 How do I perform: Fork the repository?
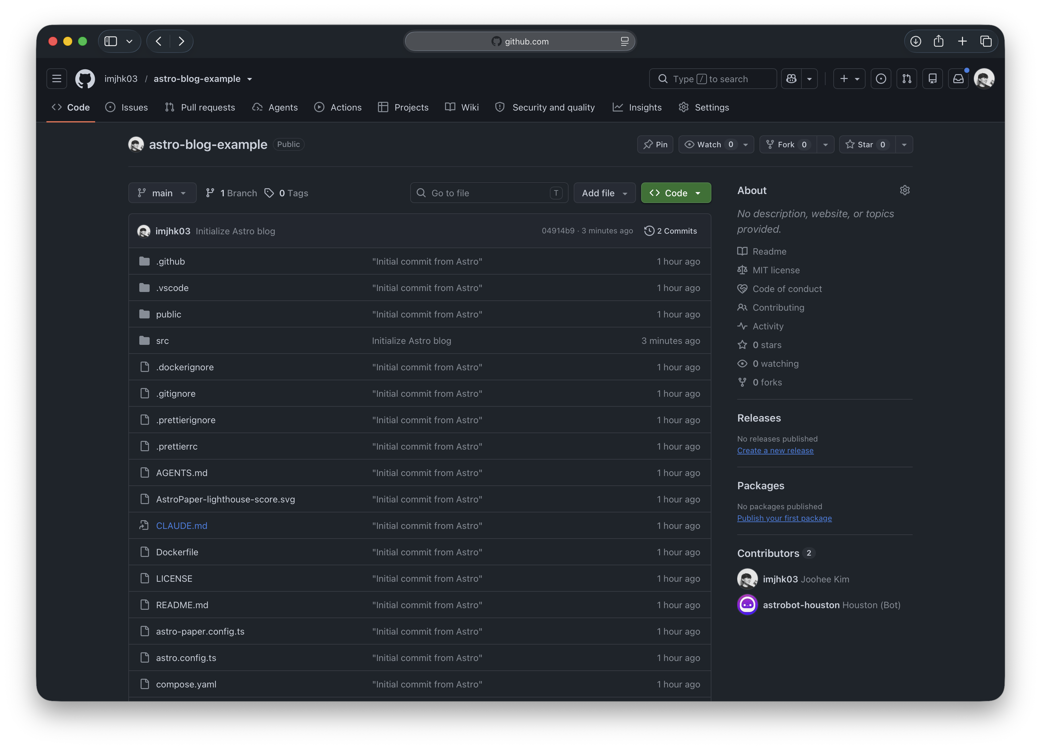pyautogui.click(x=788, y=144)
